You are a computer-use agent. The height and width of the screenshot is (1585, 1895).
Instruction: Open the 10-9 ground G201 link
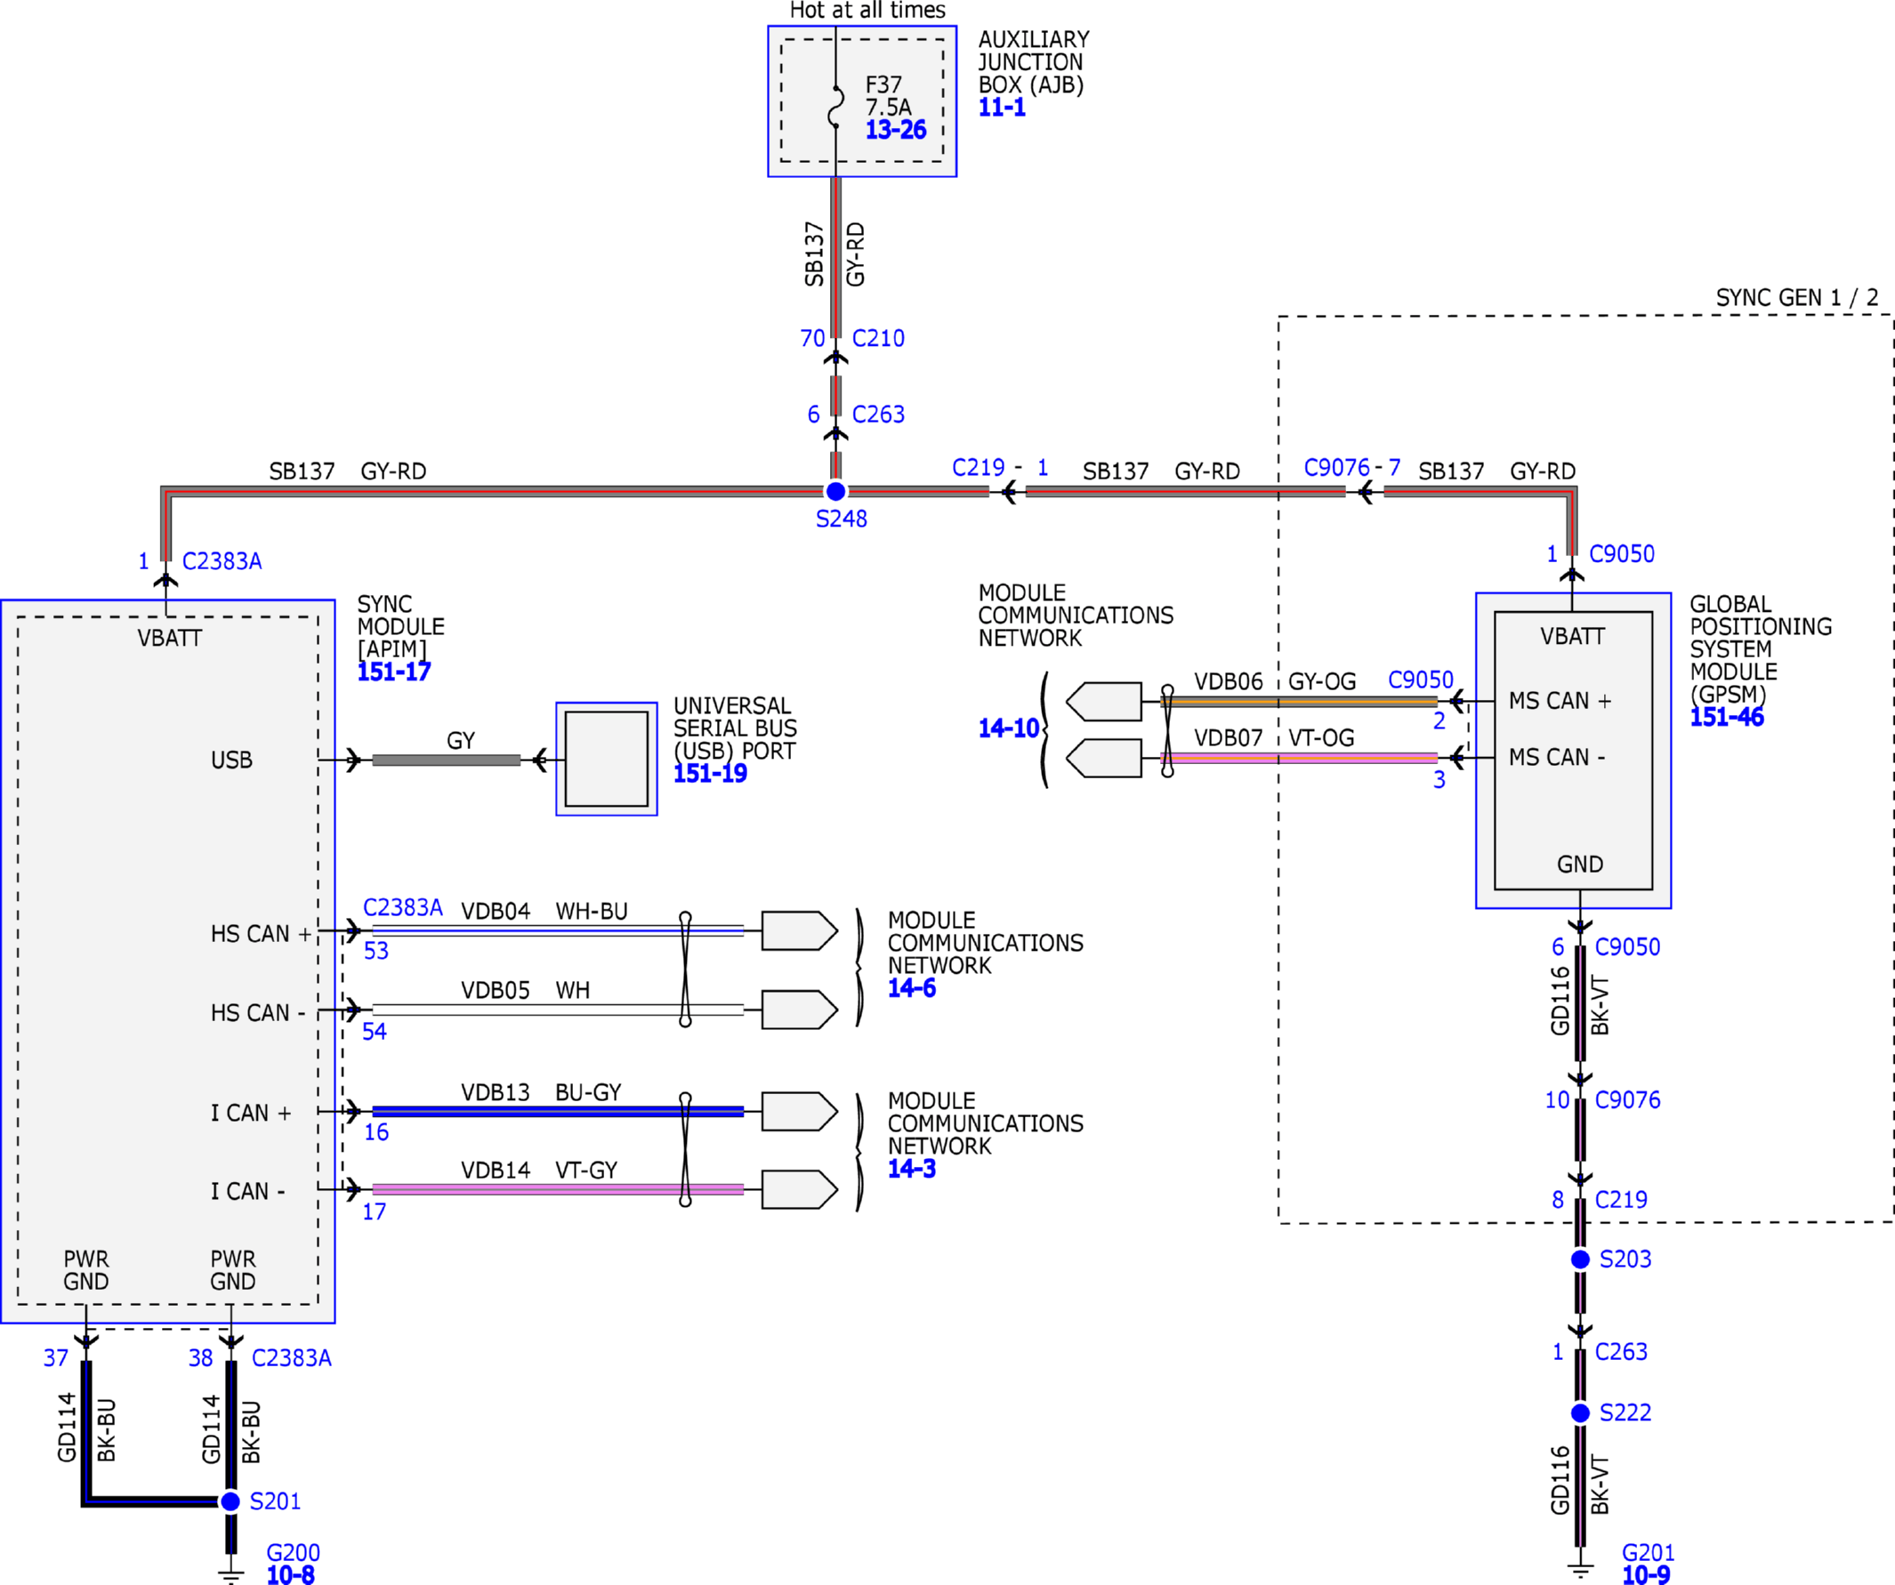[x=1646, y=1575]
